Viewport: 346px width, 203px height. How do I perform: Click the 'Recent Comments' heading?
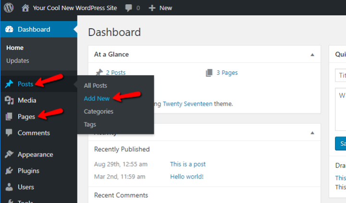[x=121, y=195]
